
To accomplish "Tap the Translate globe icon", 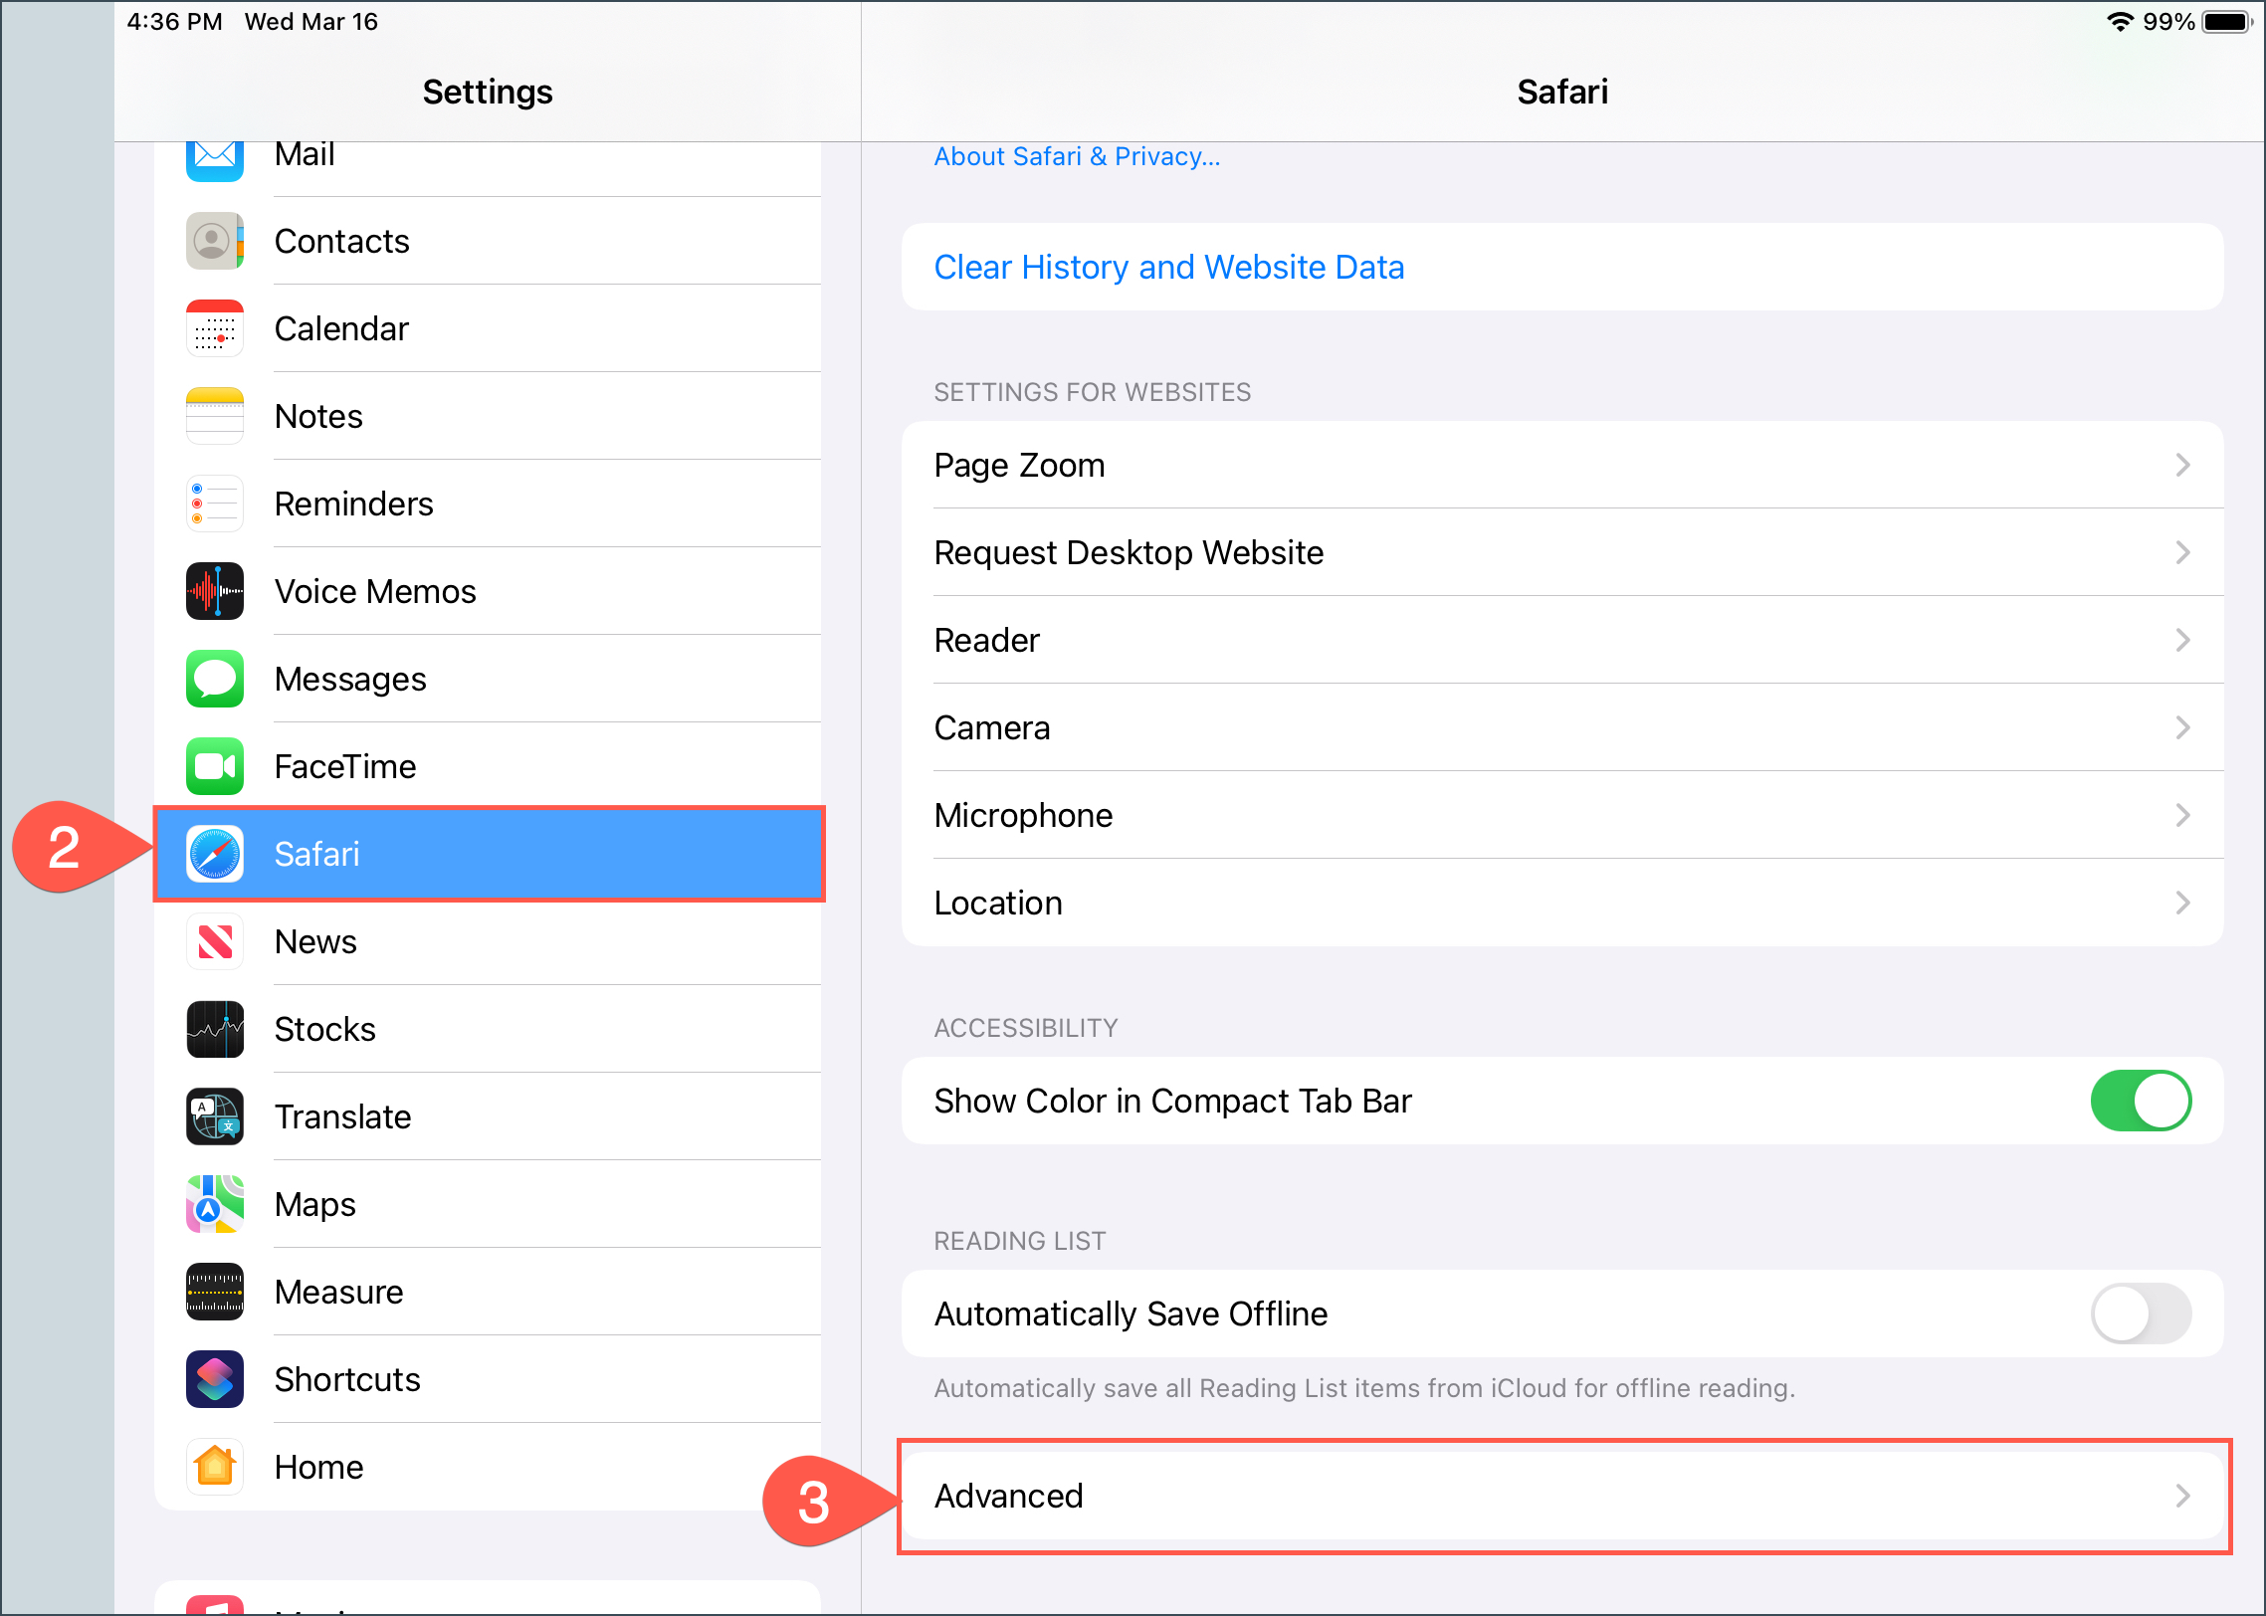I will 215,1116.
